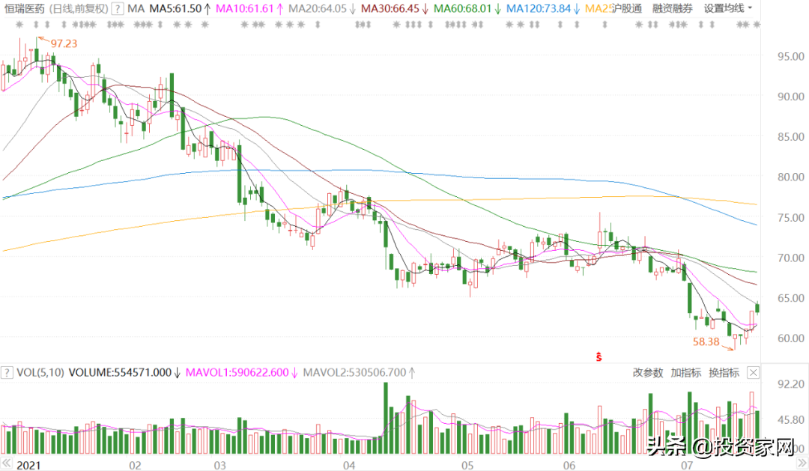This screenshot has height=471, width=809.
Task: Open the VOL indicator help icon
Action: tap(7, 372)
